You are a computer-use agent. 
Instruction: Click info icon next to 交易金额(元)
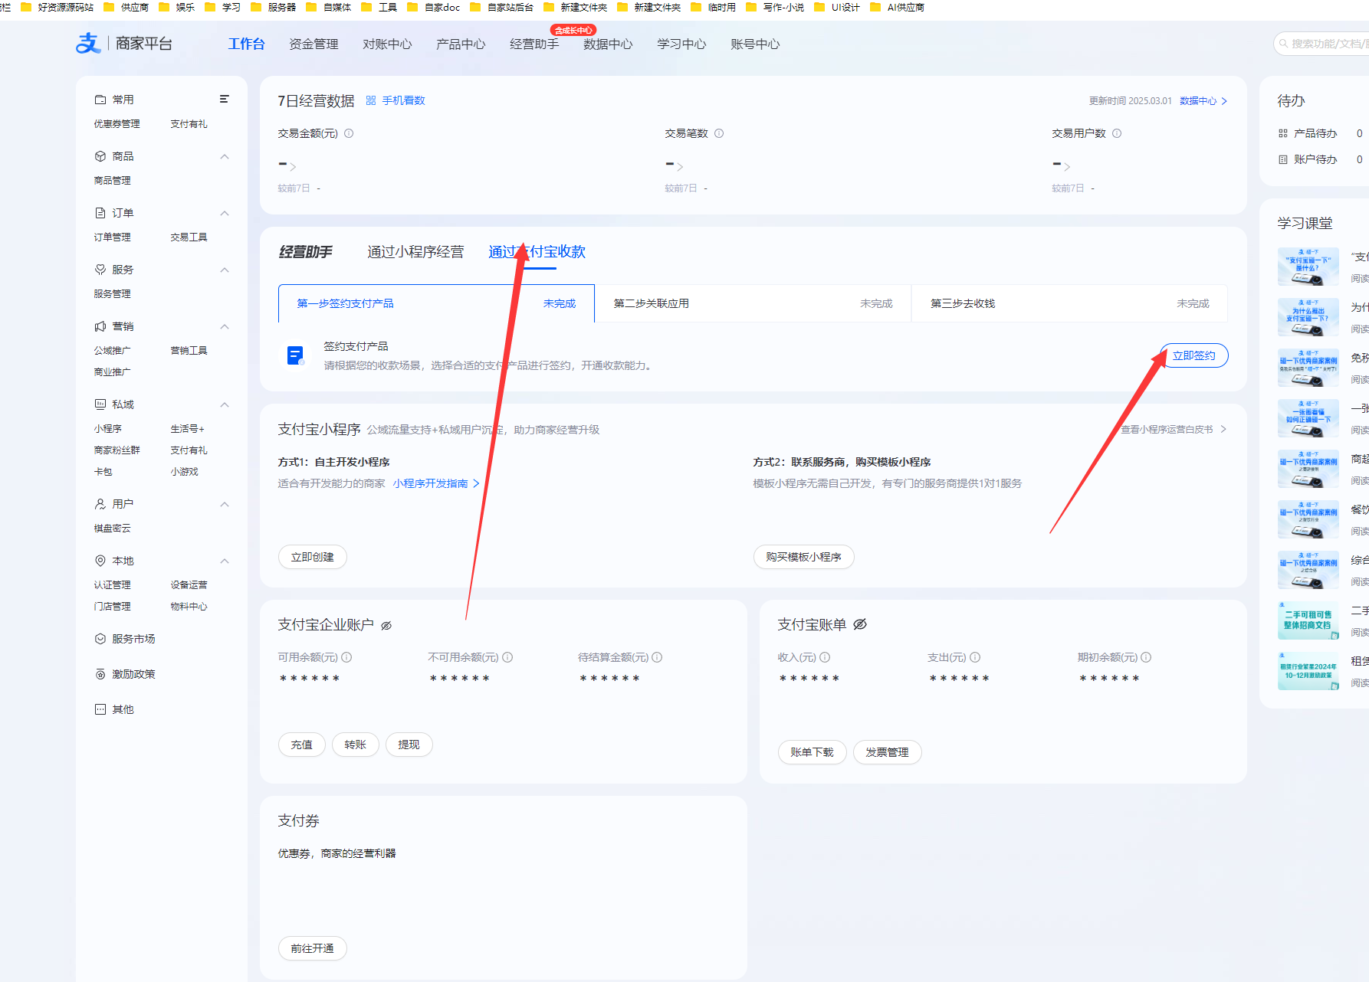[349, 133]
